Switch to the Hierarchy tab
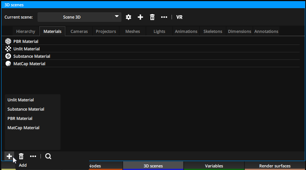The height and width of the screenshot is (170, 306). click(26, 32)
